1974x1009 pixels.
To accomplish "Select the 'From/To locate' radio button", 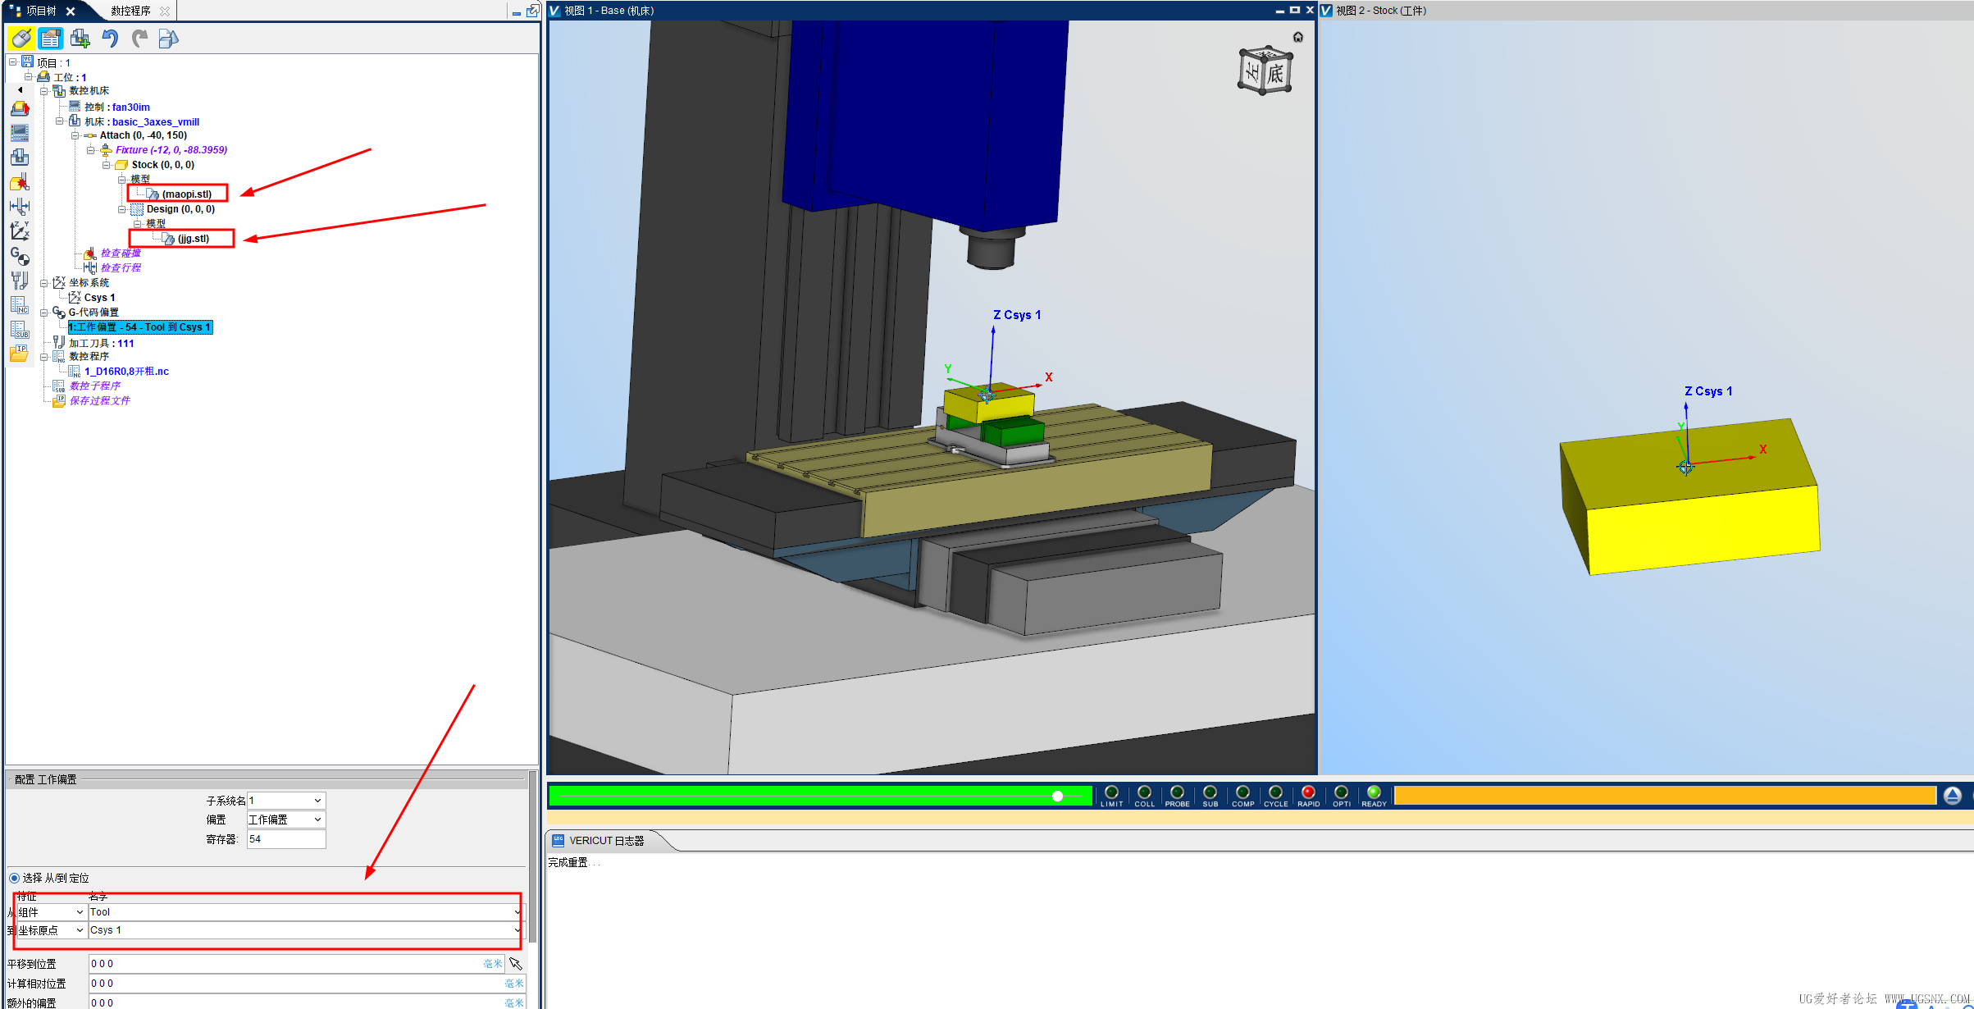I will point(14,878).
